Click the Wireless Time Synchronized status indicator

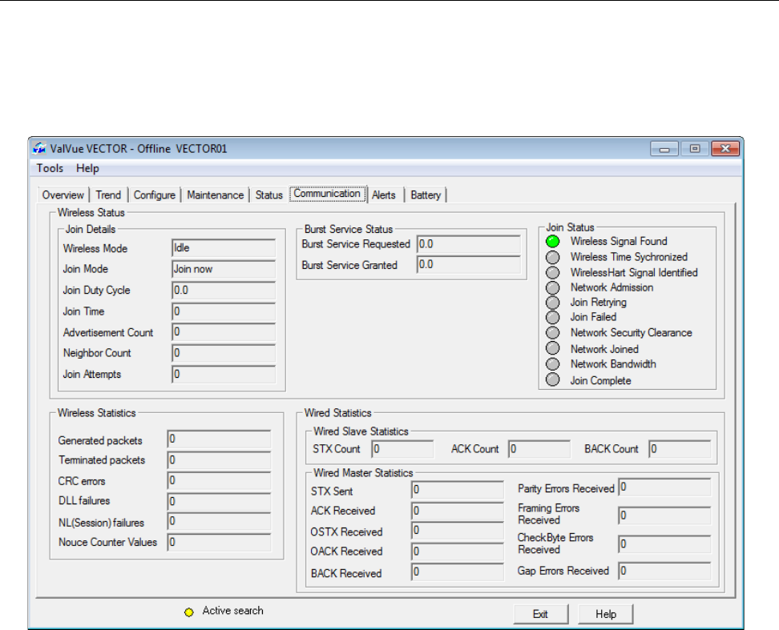552,257
